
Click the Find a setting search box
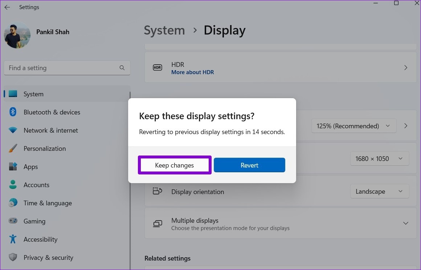(62, 68)
